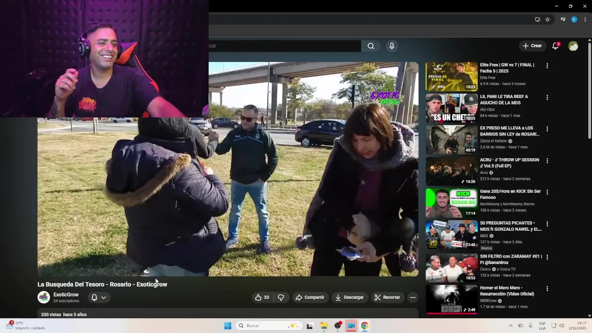Screen dimensions: 592x333
Task: Open Homer el Mero Mero video title
Action: coord(507,291)
